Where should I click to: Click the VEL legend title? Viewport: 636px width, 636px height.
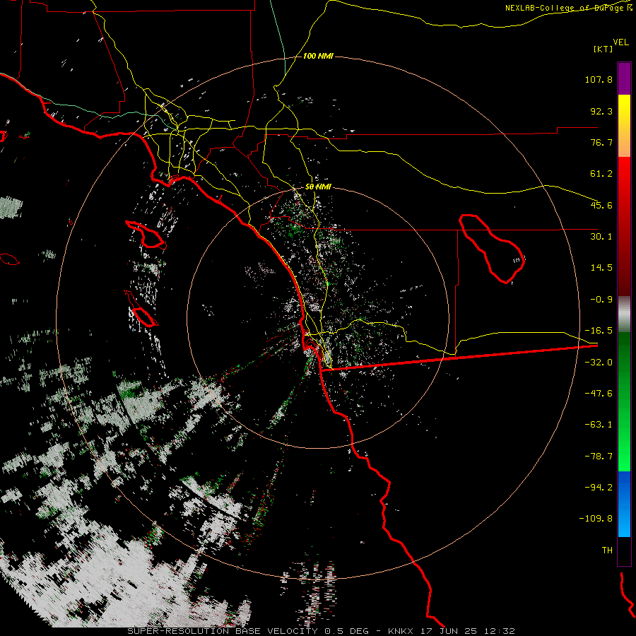tap(620, 42)
